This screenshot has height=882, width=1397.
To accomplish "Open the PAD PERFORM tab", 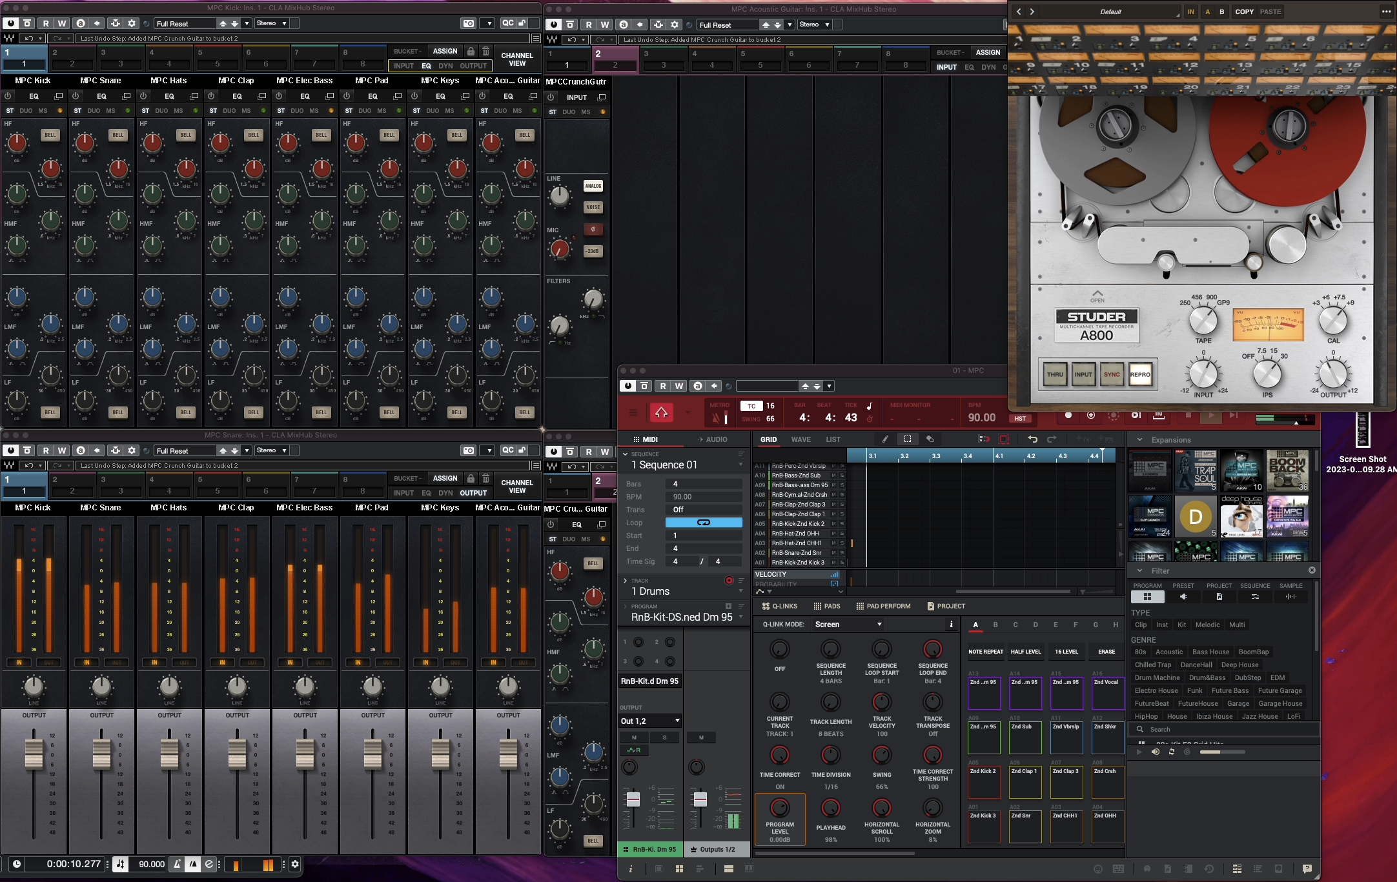I will pos(883,606).
